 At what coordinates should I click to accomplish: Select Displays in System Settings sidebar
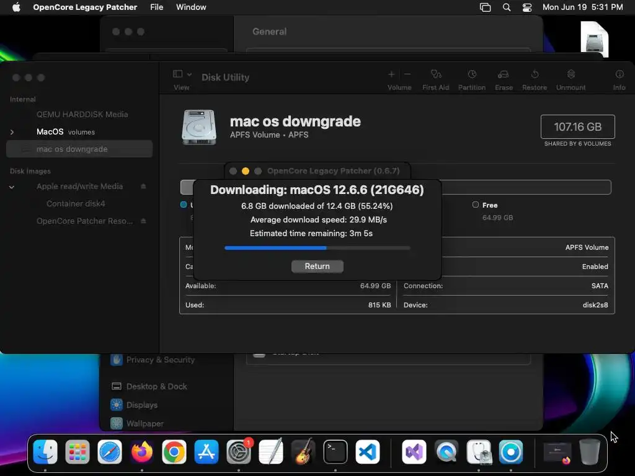[135, 405]
